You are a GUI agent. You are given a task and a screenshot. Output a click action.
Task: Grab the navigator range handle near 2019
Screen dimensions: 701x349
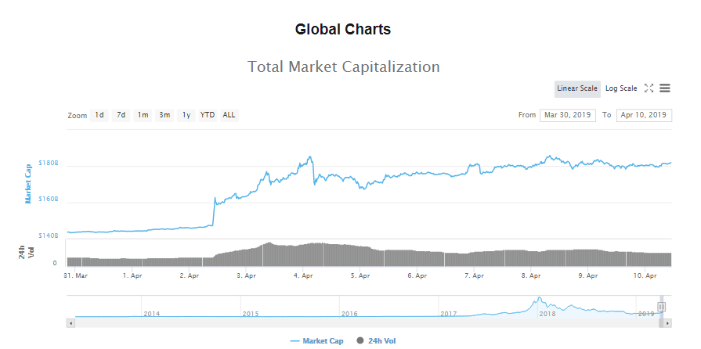(662, 308)
